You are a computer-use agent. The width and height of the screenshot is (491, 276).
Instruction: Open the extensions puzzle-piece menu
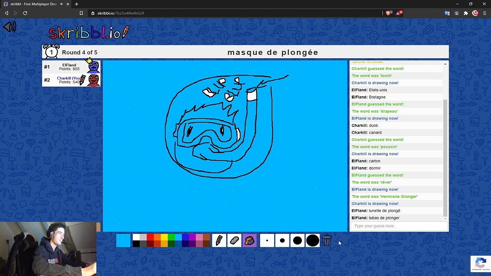[466, 13]
